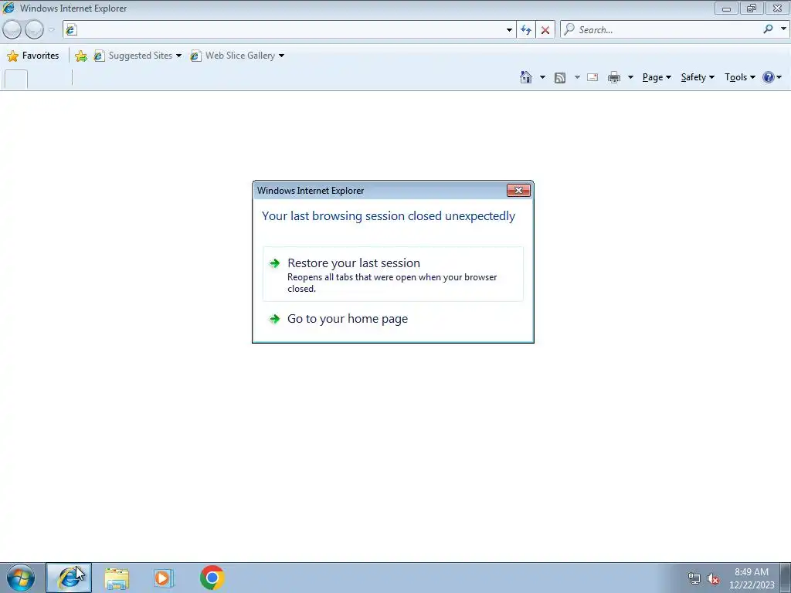Click the Refresh page icon

526,30
